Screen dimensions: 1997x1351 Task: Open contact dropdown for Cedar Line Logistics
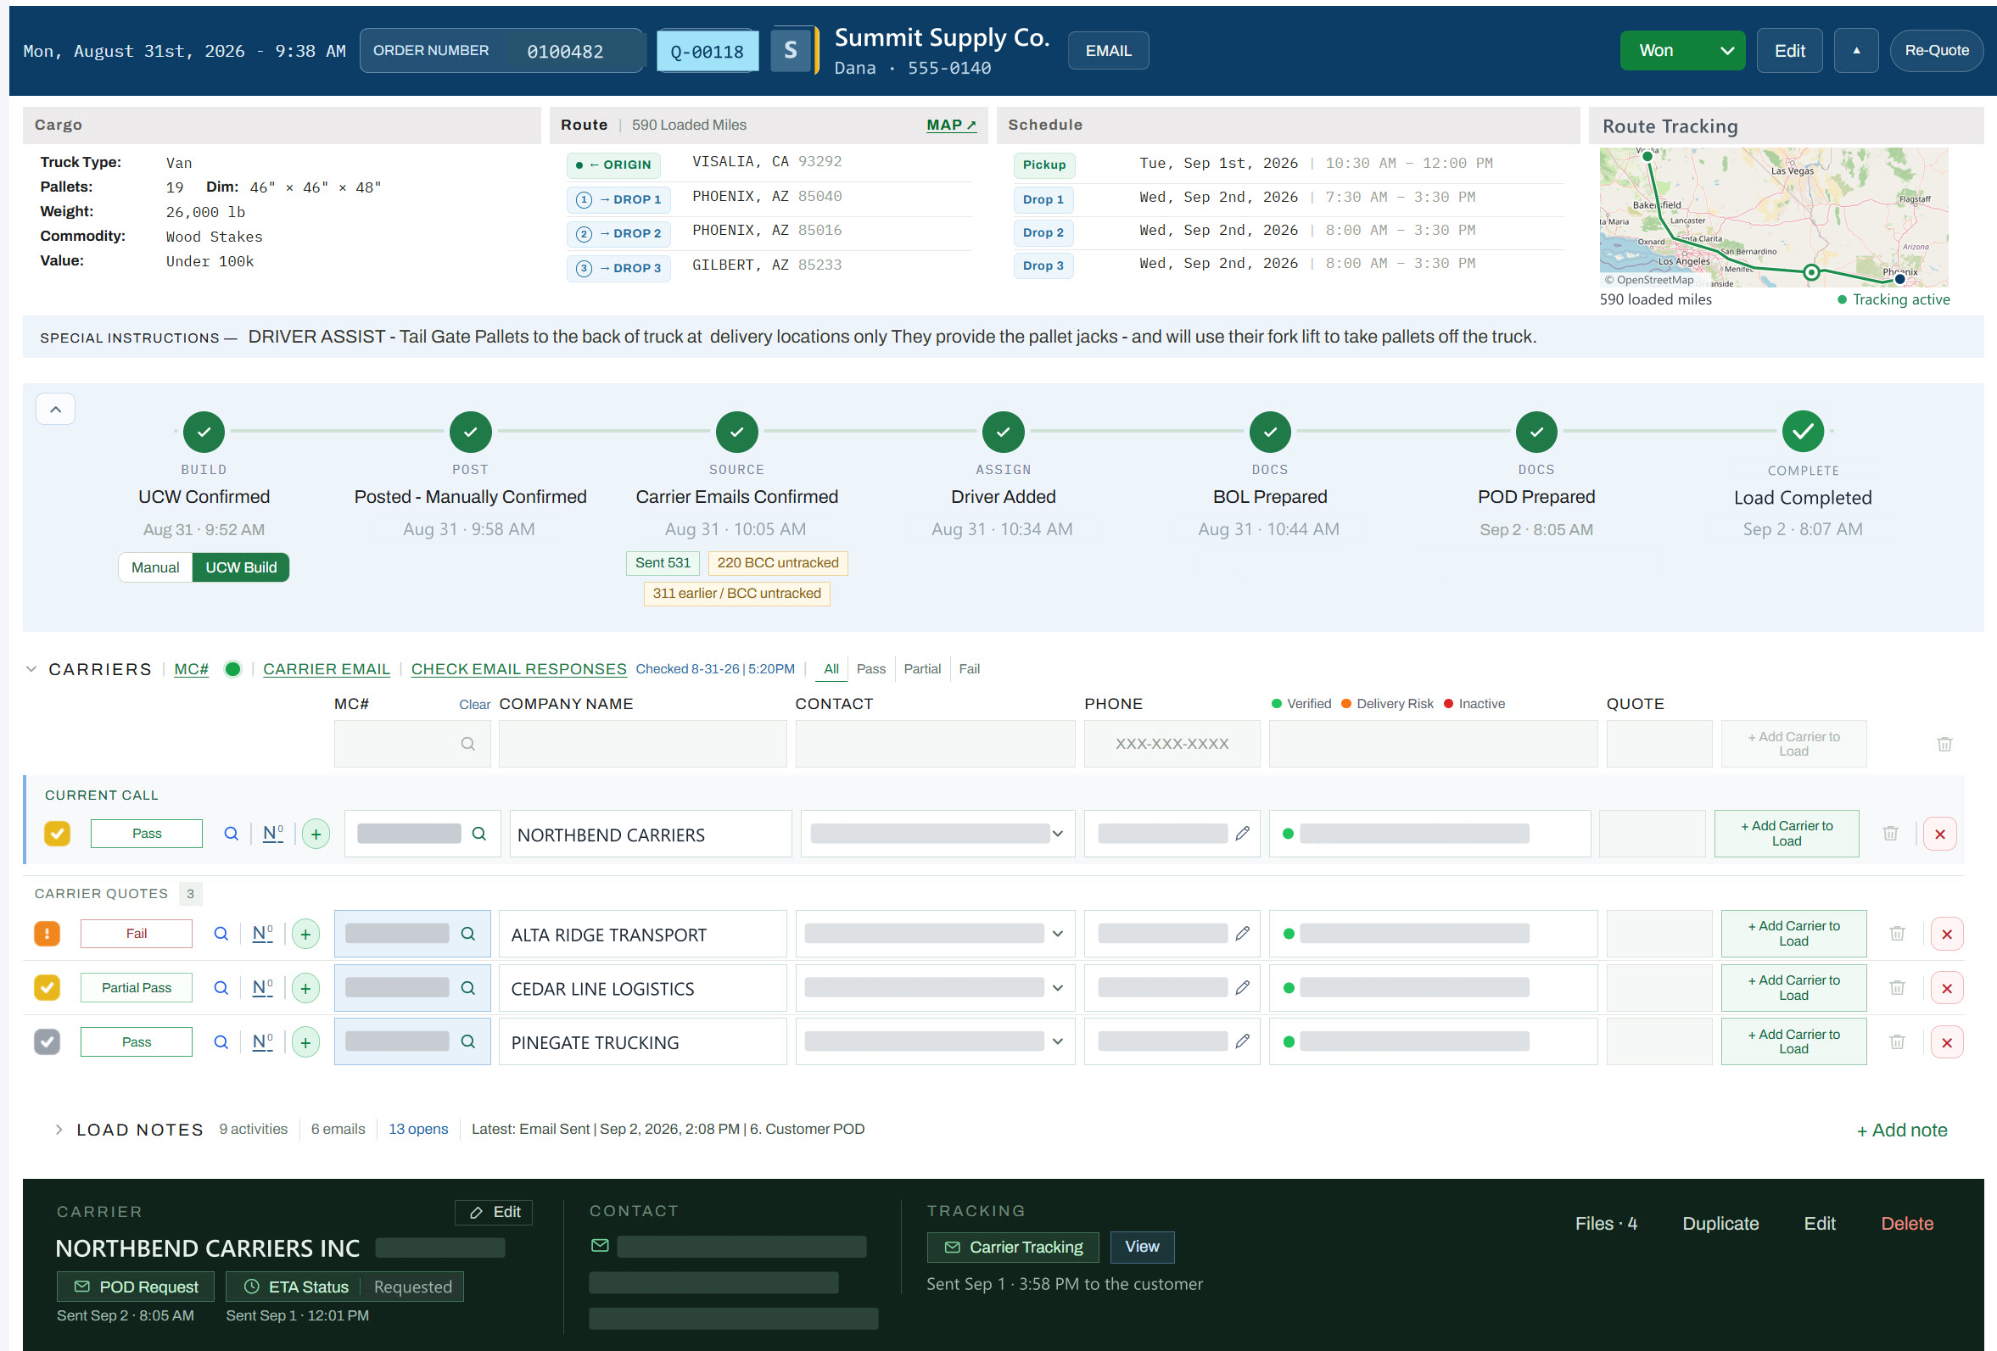point(1058,988)
